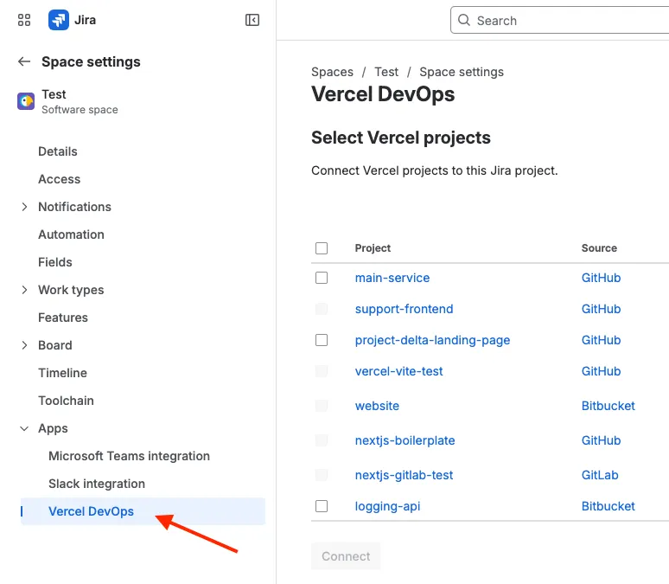Open the support-frontend project link
Viewport: 669px width, 584px height.
(404, 309)
